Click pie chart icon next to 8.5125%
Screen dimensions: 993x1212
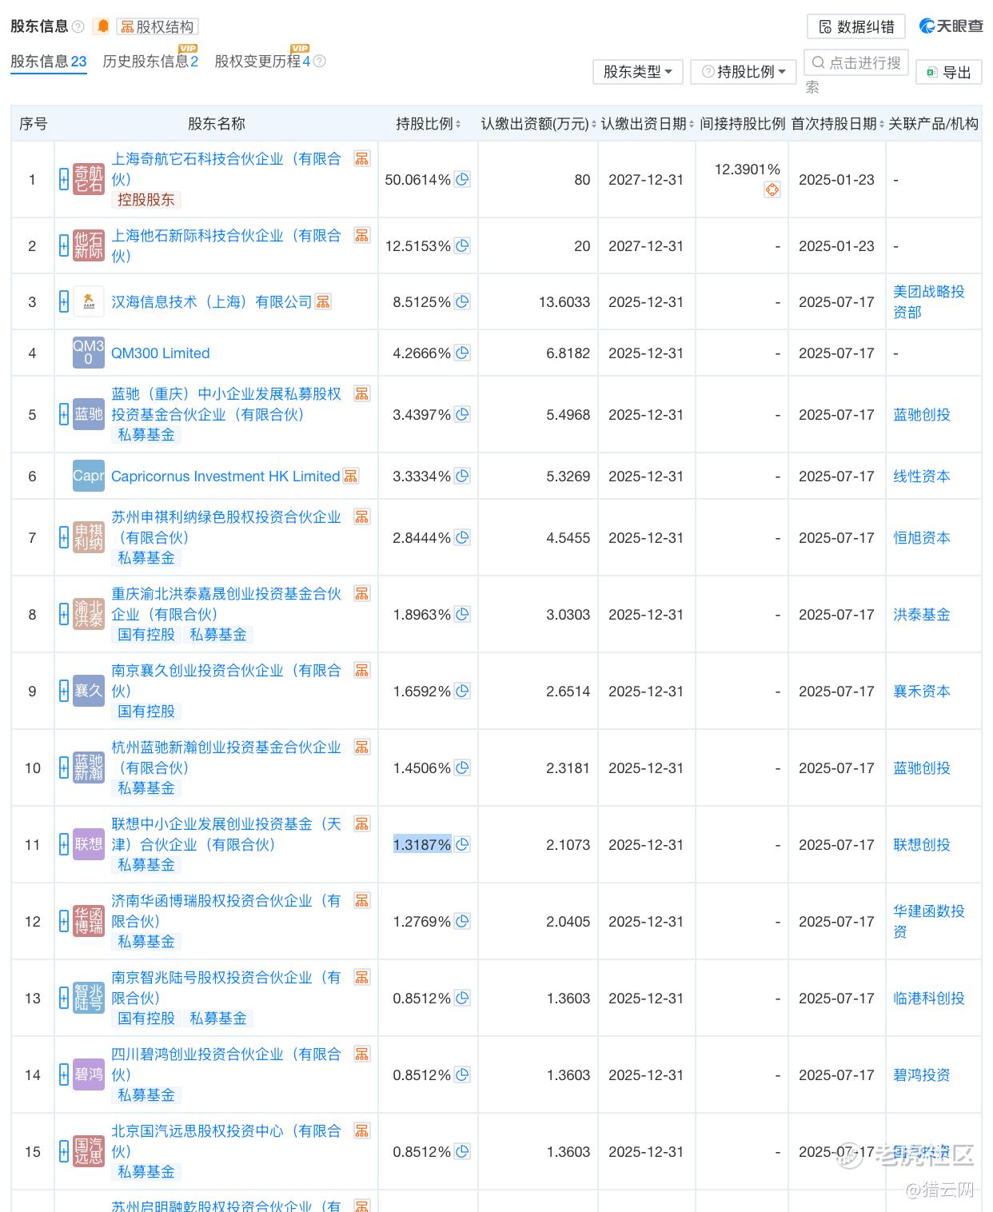coord(462,302)
